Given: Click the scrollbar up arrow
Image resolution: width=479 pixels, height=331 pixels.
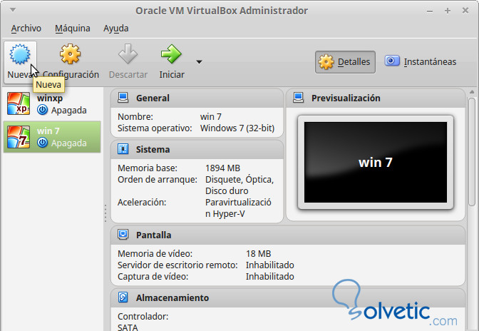Looking at the screenshot, I should [472, 92].
